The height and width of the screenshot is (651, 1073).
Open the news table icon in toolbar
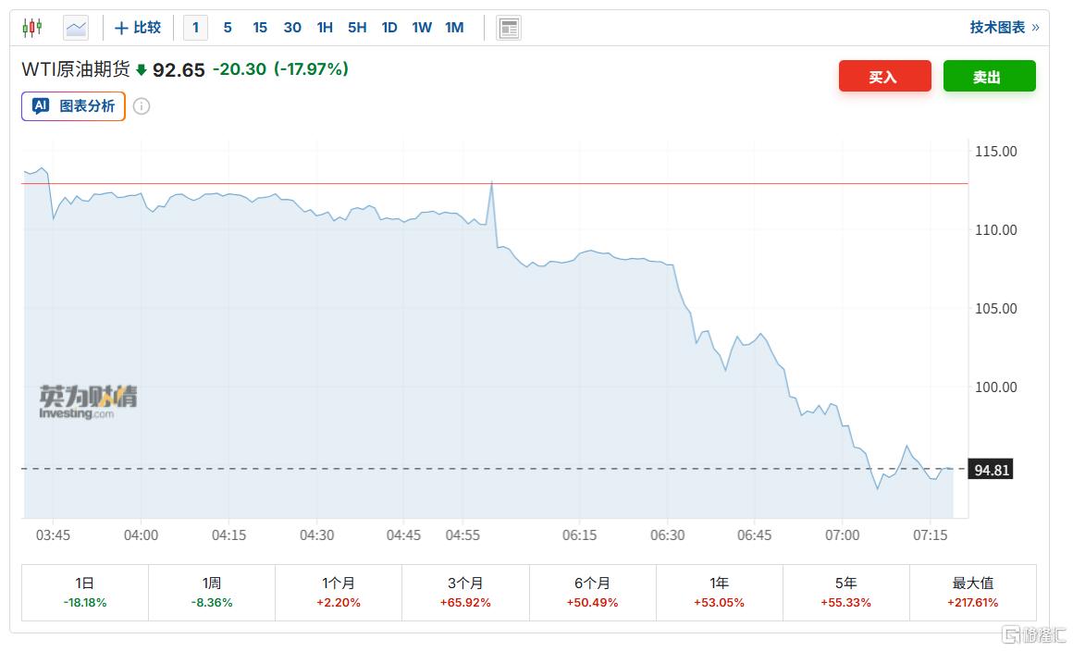click(x=508, y=28)
